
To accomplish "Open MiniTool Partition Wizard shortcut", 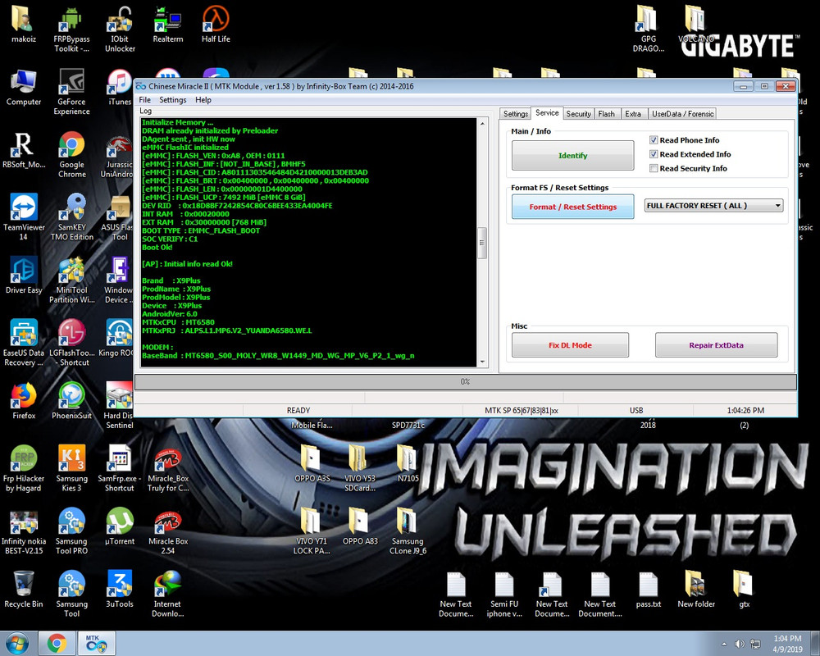I will coord(71,281).
